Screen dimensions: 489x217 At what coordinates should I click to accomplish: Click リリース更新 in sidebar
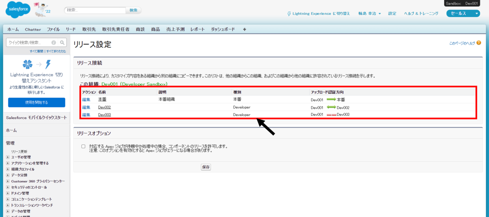[x=19, y=151]
